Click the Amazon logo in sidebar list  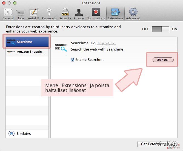pos(11,52)
